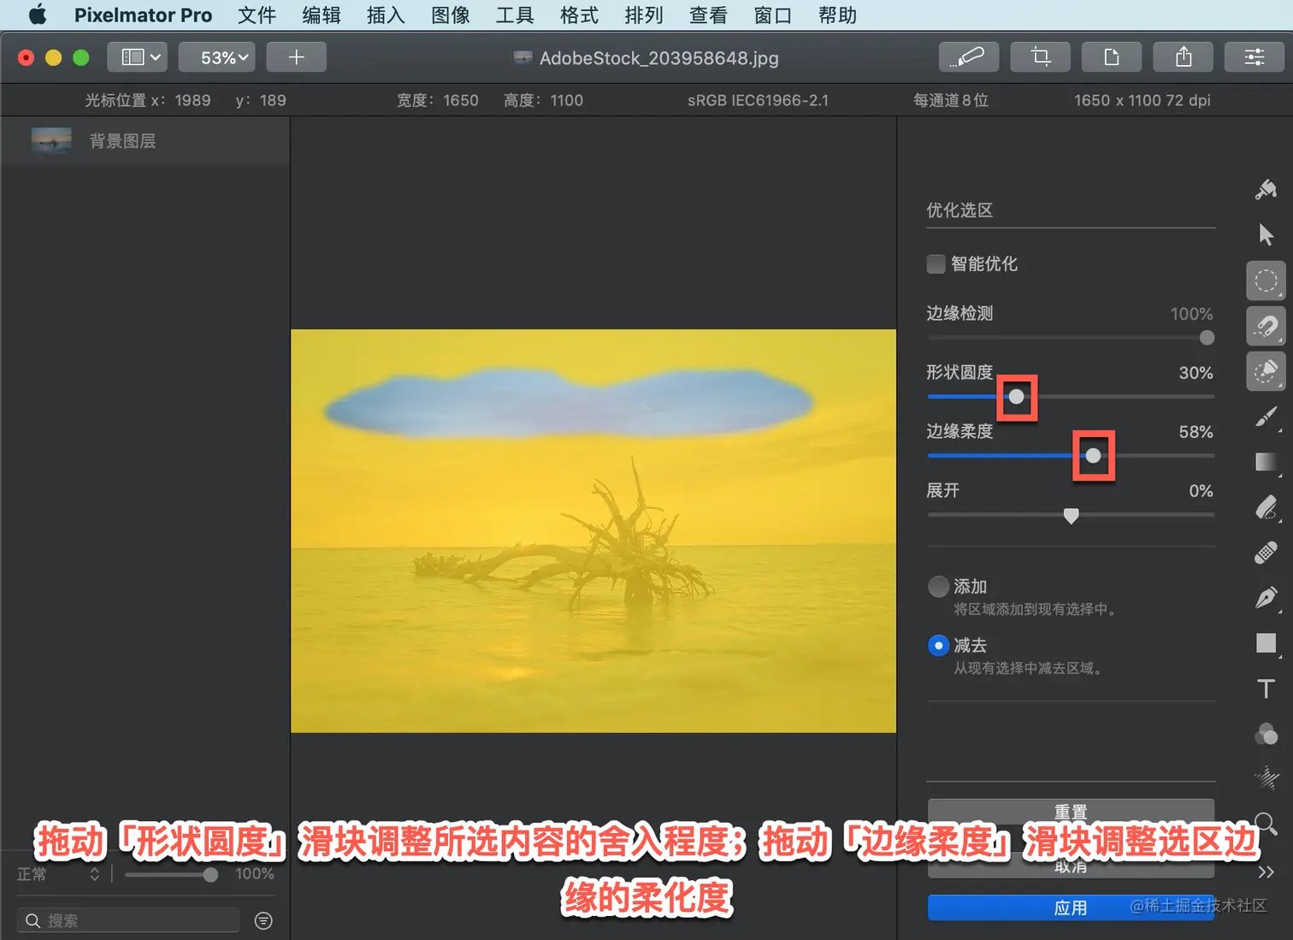This screenshot has height=940, width=1293.
Task: Open the Pixelmator Pro application menu
Action: (x=143, y=15)
